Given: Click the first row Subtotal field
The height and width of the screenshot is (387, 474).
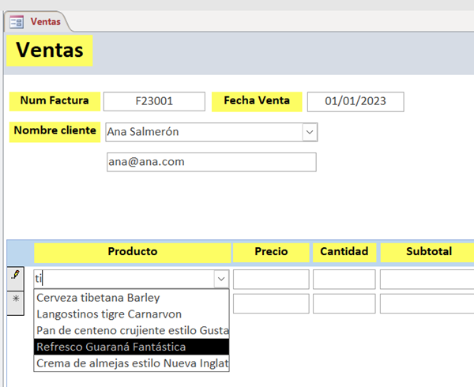Looking at the screenshot, I should (x=427, y=279).
